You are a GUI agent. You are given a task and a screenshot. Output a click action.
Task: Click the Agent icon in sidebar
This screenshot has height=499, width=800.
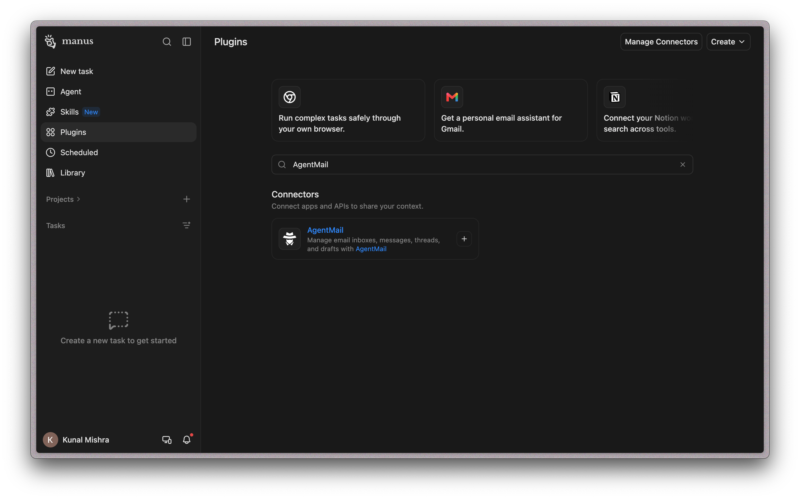[50, 92]
